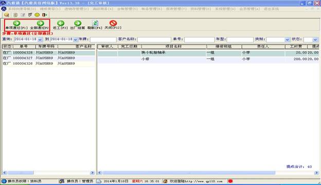Open the end date 到 dropdown
This screenshot has height=185, width=321.
(75, 40)
